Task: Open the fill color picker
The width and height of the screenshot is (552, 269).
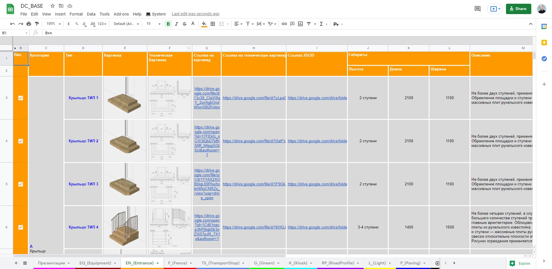Action: point(204,24)
